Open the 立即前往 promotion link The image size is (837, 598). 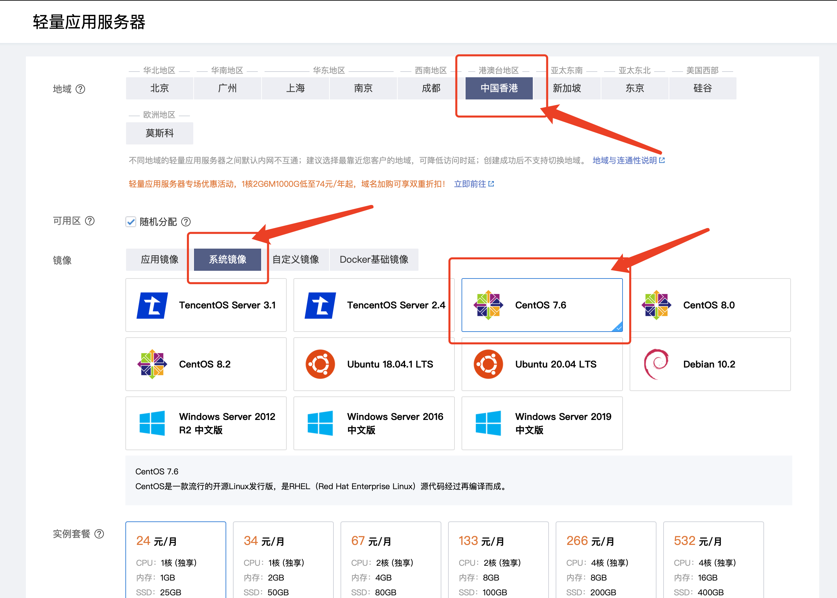470,184
